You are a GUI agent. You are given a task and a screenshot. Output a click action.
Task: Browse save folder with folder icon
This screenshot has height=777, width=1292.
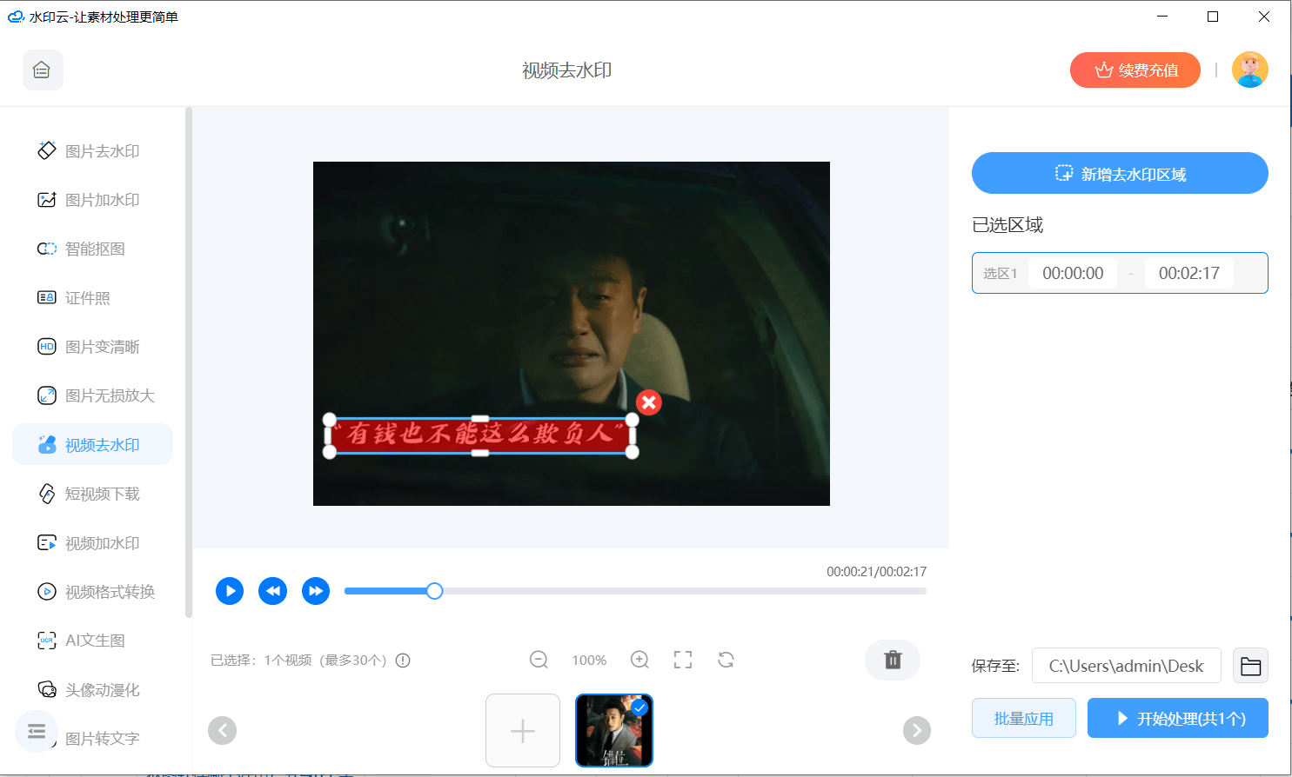pos(1250,666)
